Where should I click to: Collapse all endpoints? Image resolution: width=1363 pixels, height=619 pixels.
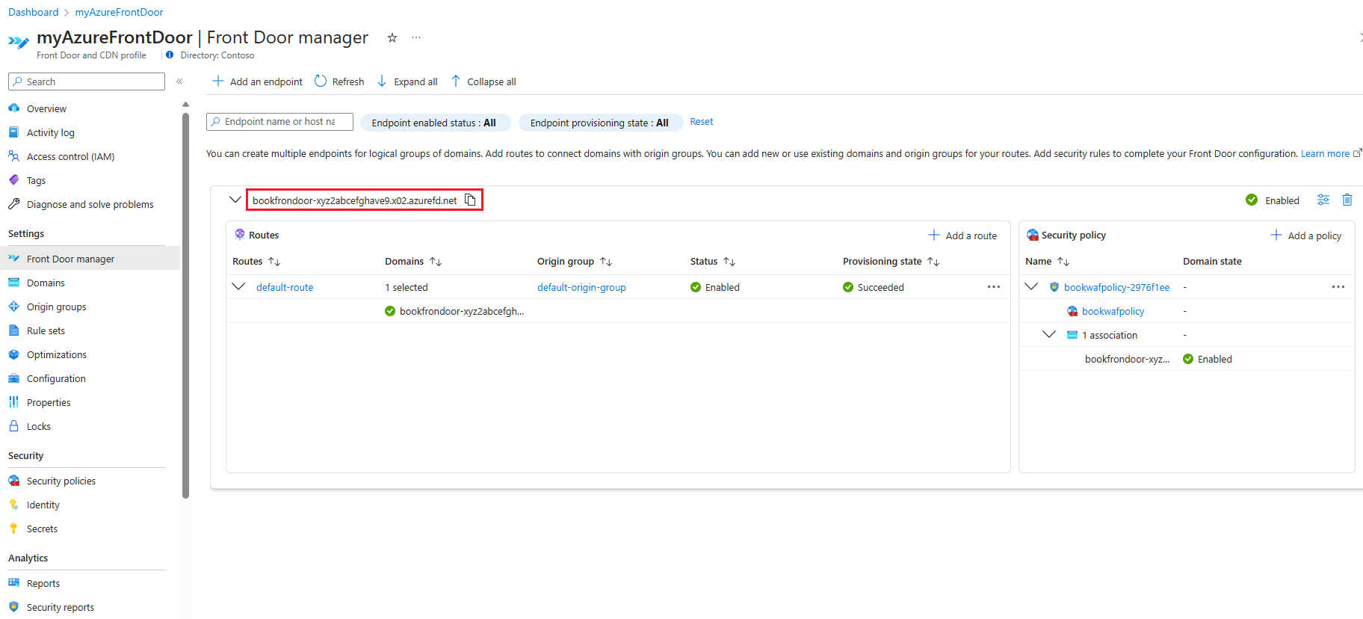pyautogui.click(x=483, y=81)
